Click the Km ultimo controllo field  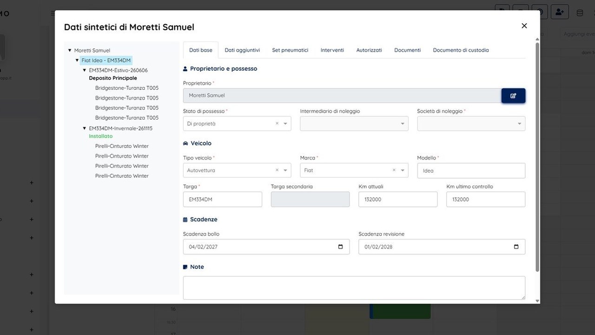[486, 199]
